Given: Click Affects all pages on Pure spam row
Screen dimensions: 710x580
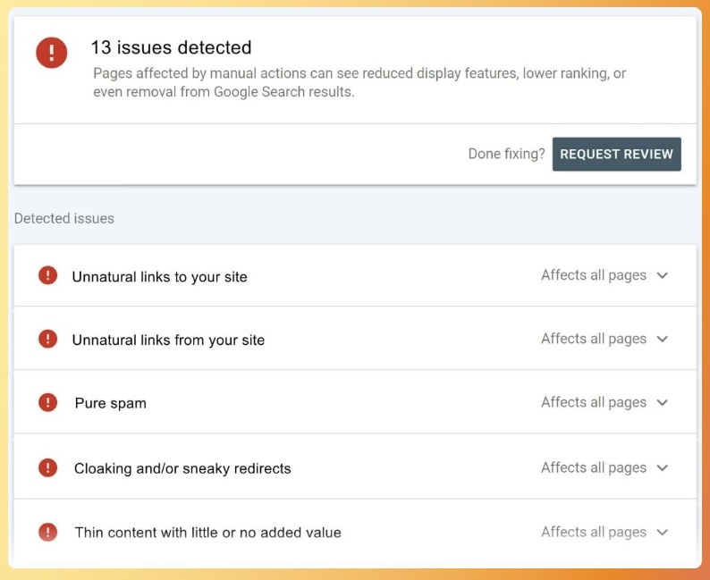Looking at the screenshot, I should click(x=593, y=402).
